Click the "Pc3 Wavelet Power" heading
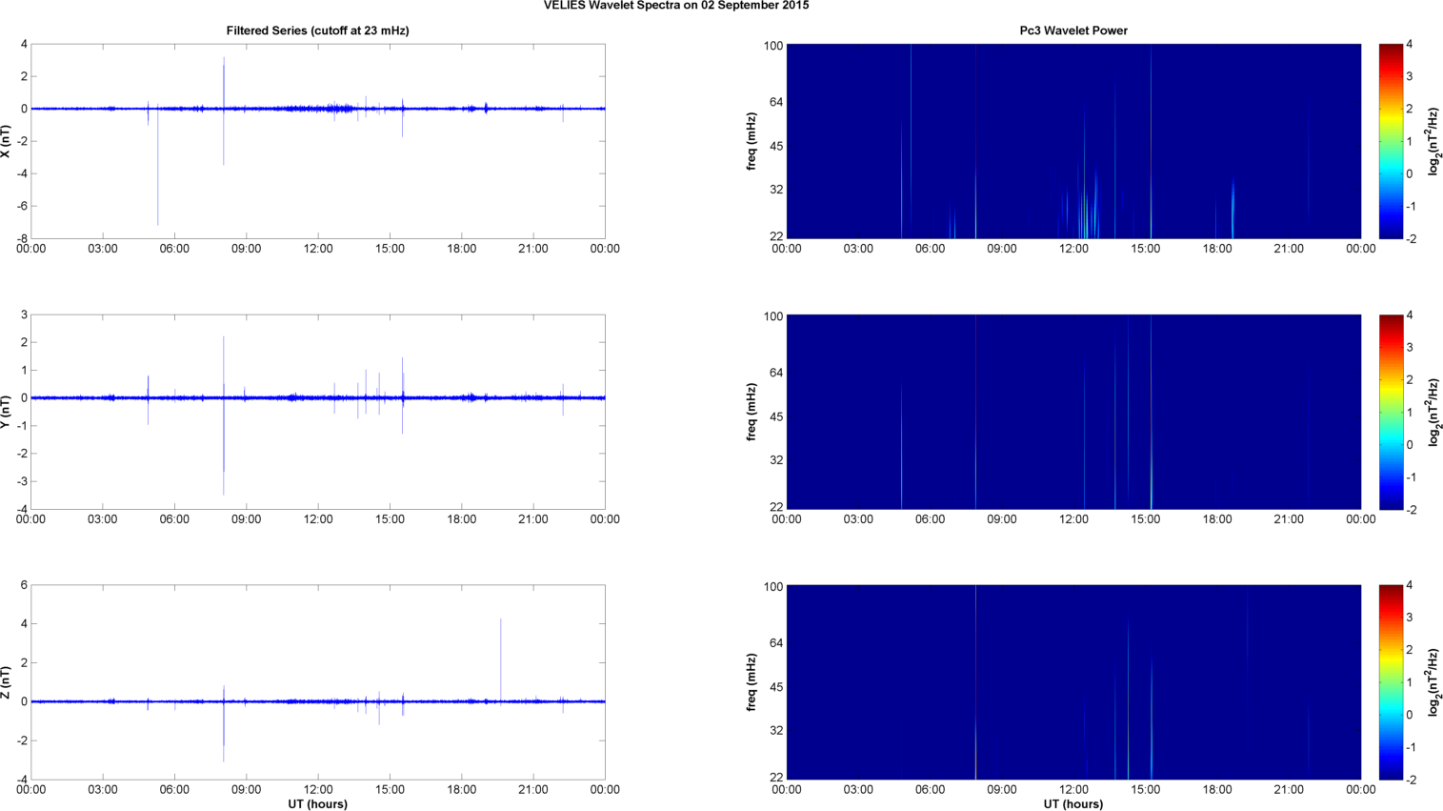Viewport: 1443px width, 811px height. click(x=1073, y=30)
